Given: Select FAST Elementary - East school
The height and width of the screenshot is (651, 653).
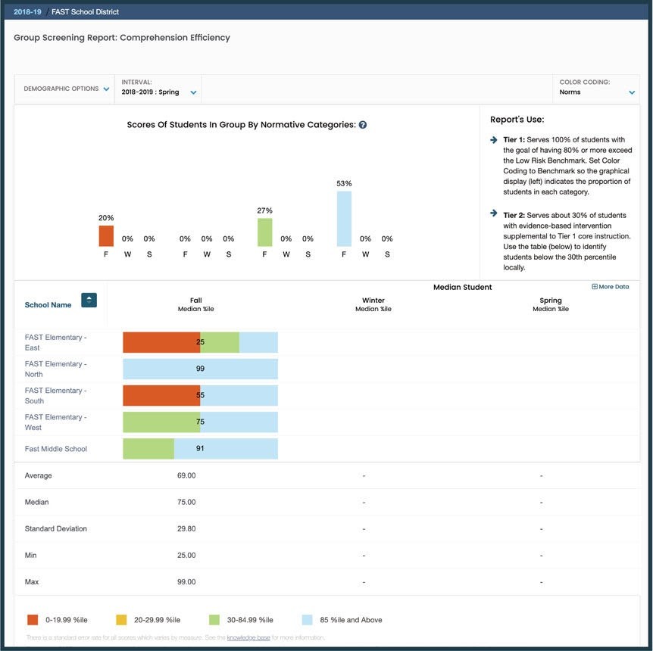Looking at the screenshot, I should [x=57, y=342].
